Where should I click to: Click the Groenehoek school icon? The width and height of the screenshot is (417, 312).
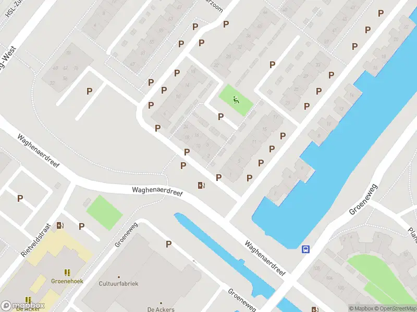click(x=67, y=272)
